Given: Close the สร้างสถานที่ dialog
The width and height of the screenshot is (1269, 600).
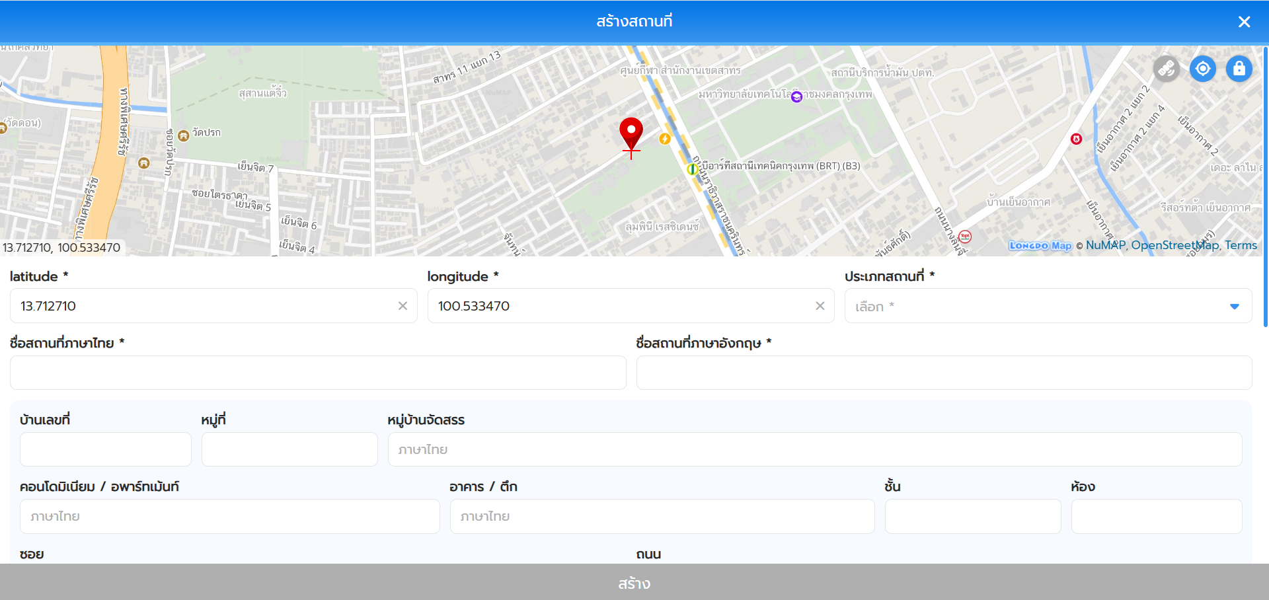Looking at the screenshot, I should tap(1244, 22).
